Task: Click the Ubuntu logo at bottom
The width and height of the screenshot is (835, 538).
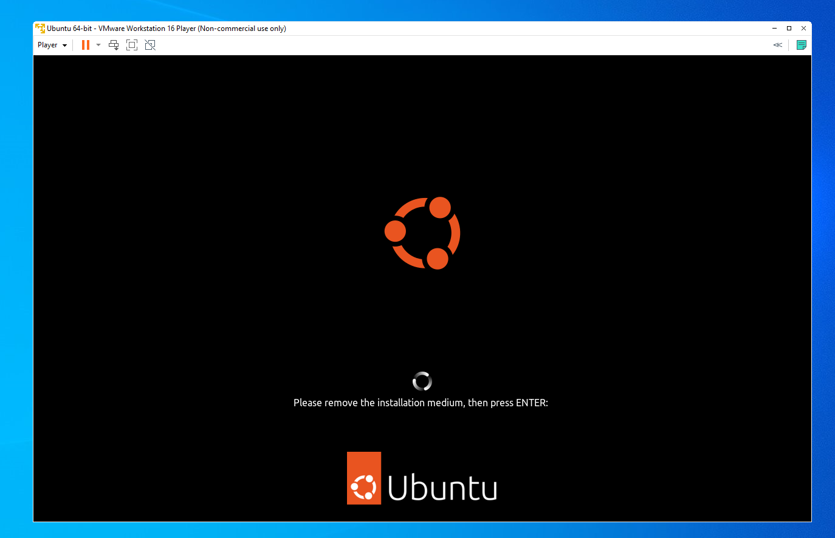Action: point(422,478)
